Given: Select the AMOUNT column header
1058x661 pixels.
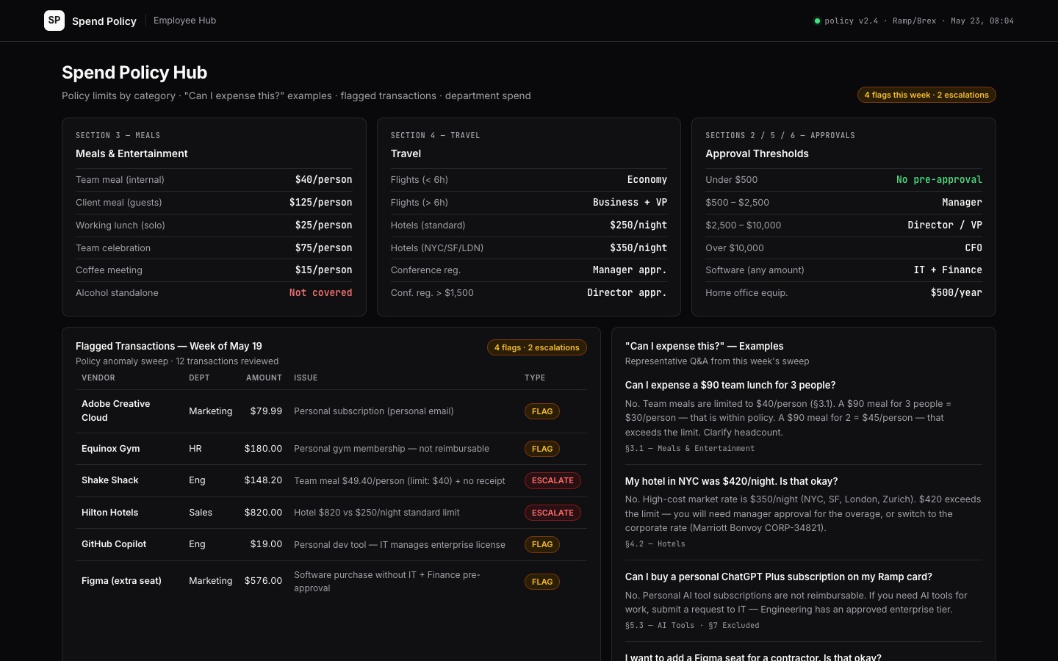Looking at the screenshot, I should [x=264, y=378].
